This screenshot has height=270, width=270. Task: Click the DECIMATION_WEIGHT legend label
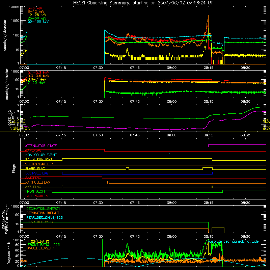[x=43, y=213]
